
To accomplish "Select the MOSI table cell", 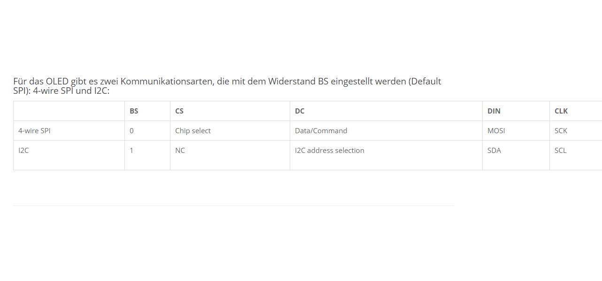I will (496, 131).
